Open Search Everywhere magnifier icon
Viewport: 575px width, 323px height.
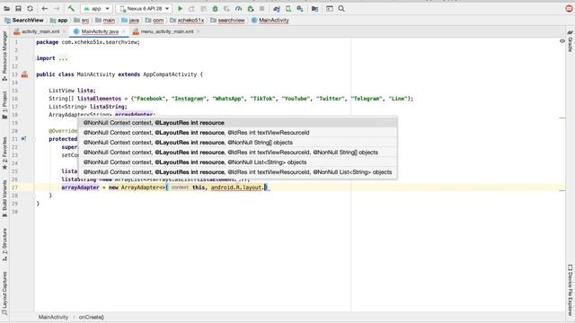tap(341, 8)
